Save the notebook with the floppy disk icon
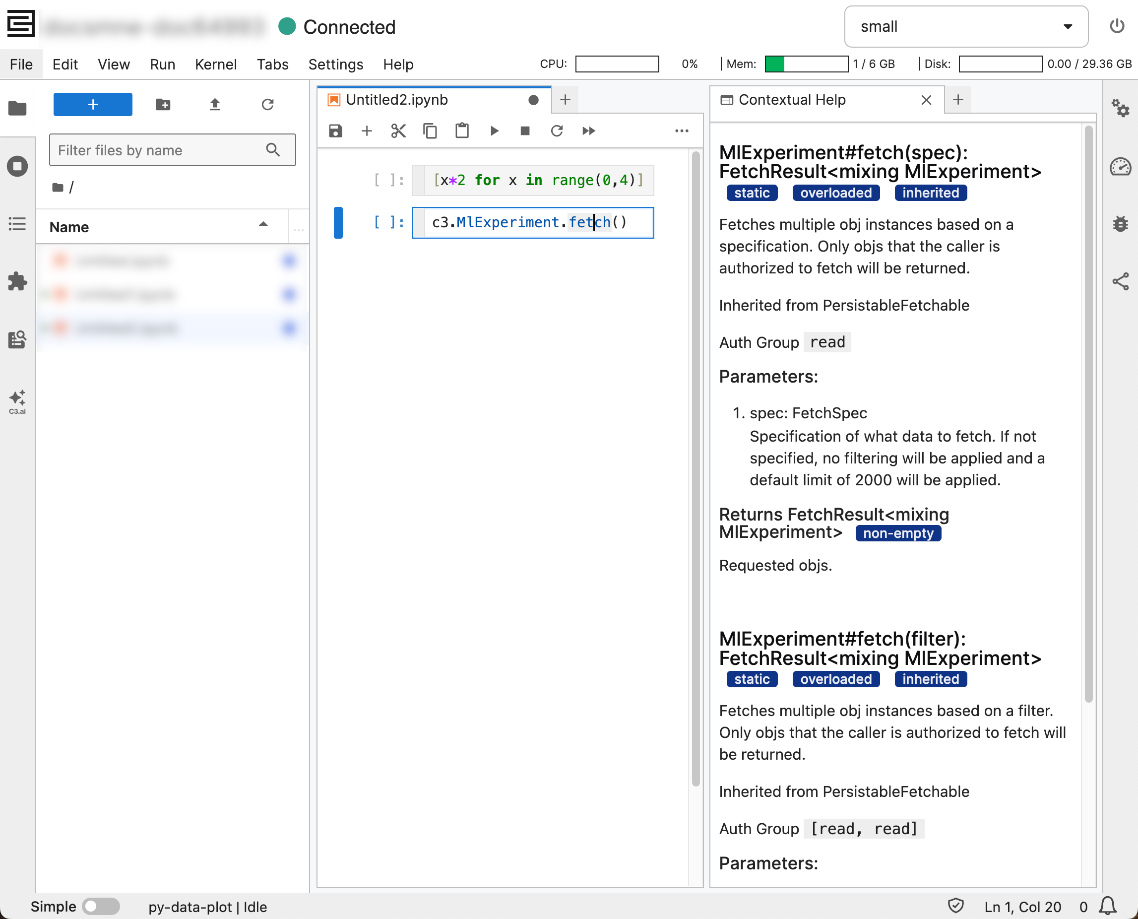This screenshot has width=1138, height=919. click(335, 131)
